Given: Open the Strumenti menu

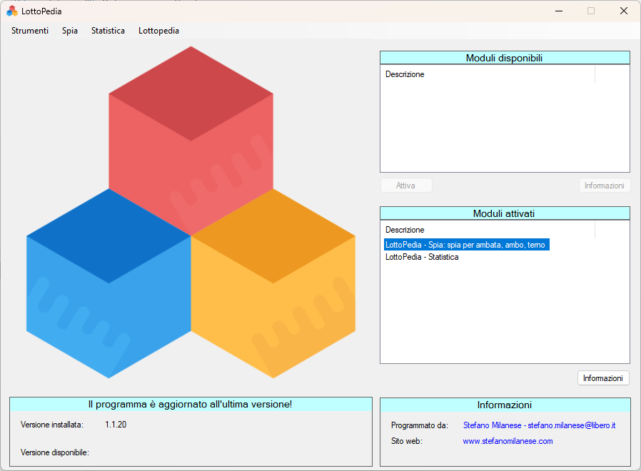Looking at the screenshot, I should tap(30, 31).
